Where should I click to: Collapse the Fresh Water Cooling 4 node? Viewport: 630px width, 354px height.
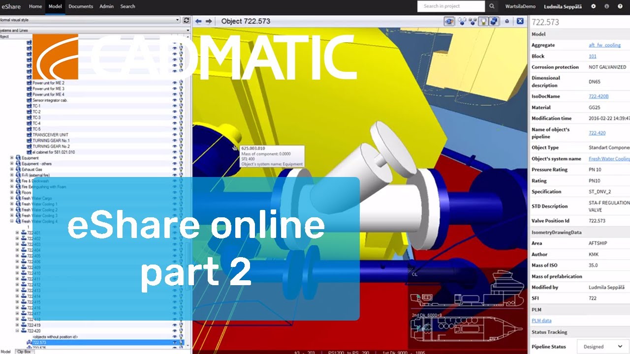(x=12, y=221)
